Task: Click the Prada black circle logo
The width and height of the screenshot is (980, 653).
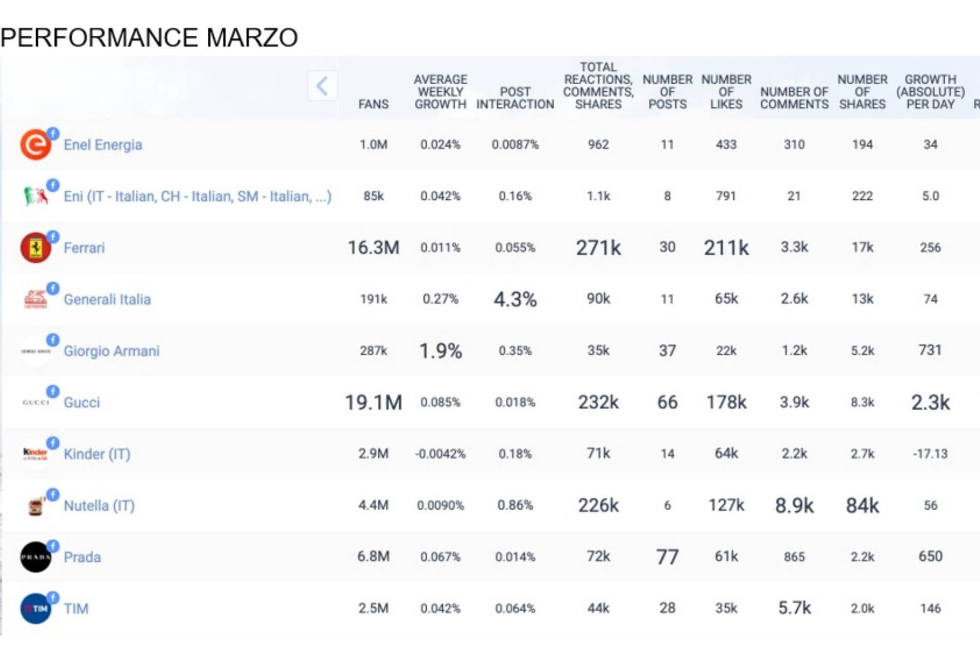Action: point(35,557)
